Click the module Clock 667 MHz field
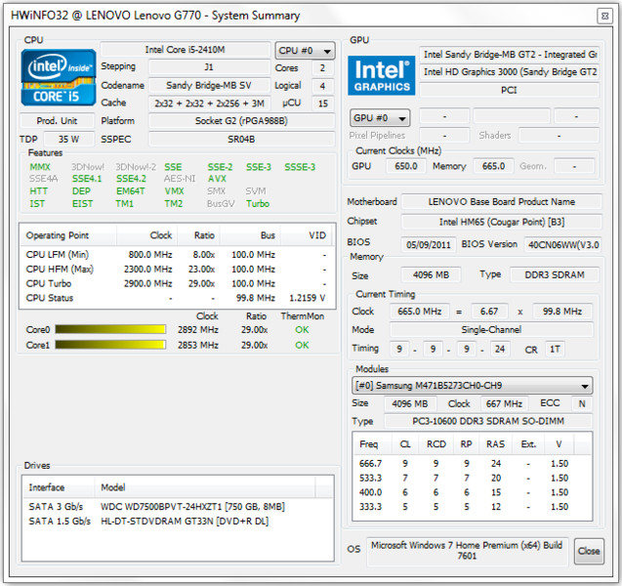Screen dimensions: 622x586 504,404
